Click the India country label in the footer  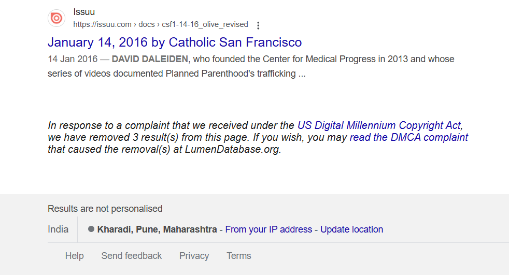58,229
